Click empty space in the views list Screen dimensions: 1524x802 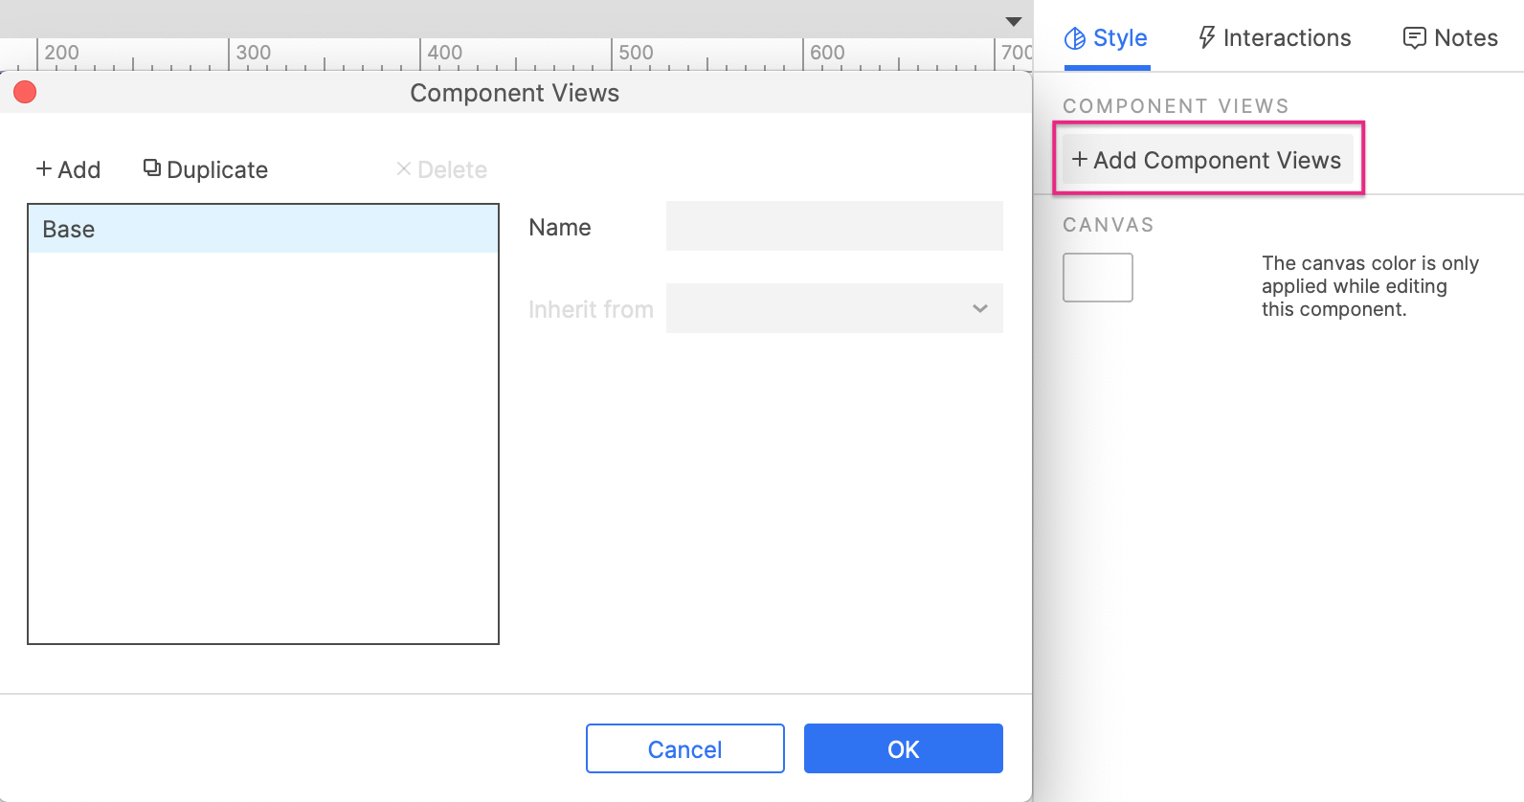pyautogui.click(x=262, y=450)
